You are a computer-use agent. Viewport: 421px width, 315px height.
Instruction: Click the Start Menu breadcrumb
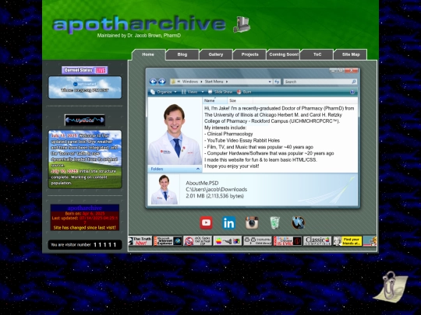(x=214, y=82)
